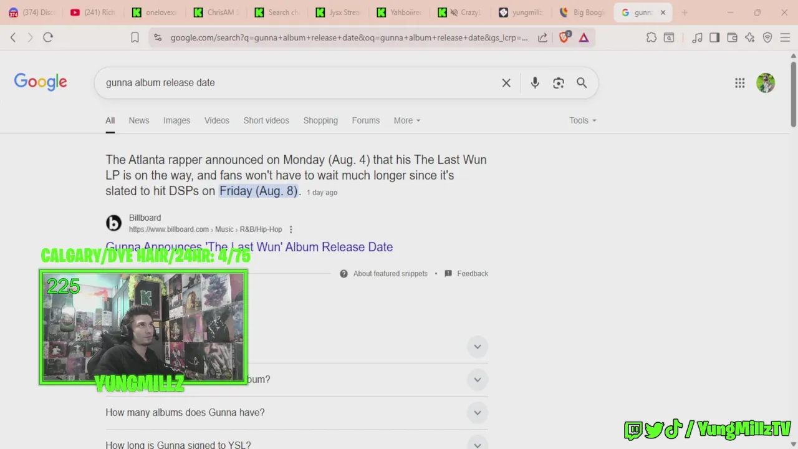The height and width of the screenshot is (449, 798).
Task: Click the browser forward arrow
Action: tap(30, 37)
